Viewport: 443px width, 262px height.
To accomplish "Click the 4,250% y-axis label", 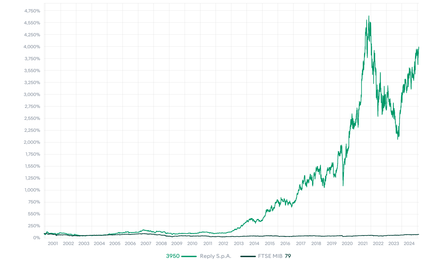I will pos(32,35).
